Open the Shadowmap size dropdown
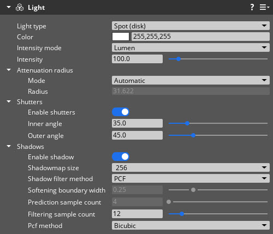 point(191,167)
